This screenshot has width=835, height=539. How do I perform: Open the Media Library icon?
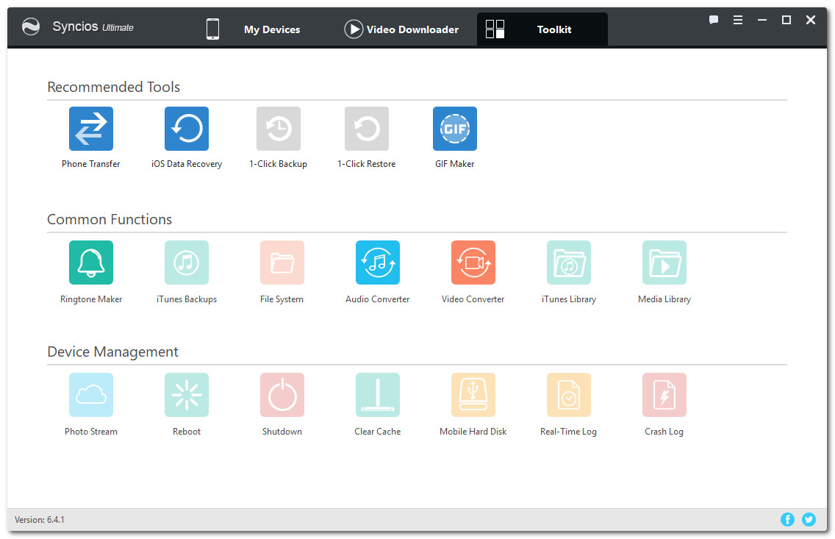click(664, 262)
